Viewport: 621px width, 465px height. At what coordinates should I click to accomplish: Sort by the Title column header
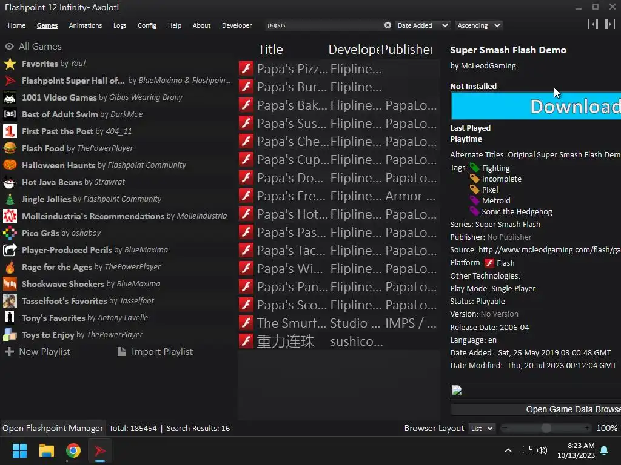click(270, 50)
